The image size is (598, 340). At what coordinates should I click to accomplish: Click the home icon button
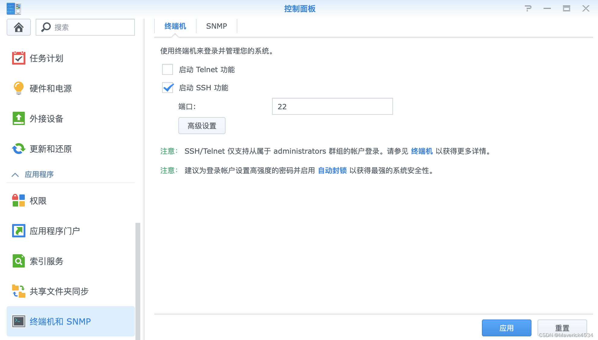(19, 27)
